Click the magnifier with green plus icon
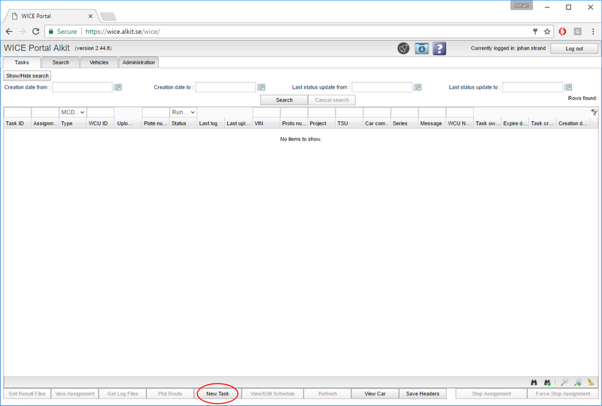Screen dimensions: 602x406 (x=578, y=383)
